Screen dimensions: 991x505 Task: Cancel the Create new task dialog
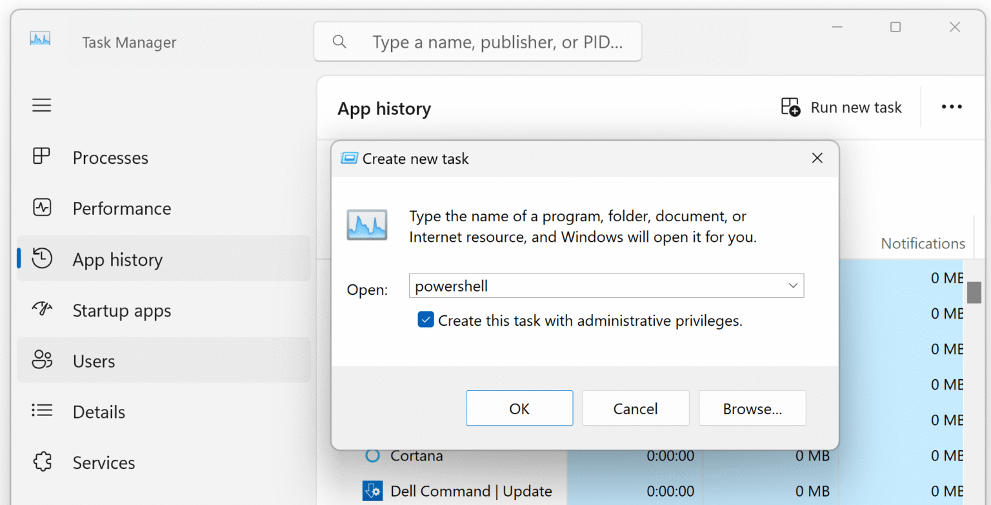click(x=636, y=408)
